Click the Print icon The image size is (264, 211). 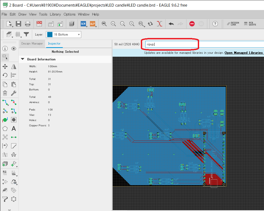[28, 24]
